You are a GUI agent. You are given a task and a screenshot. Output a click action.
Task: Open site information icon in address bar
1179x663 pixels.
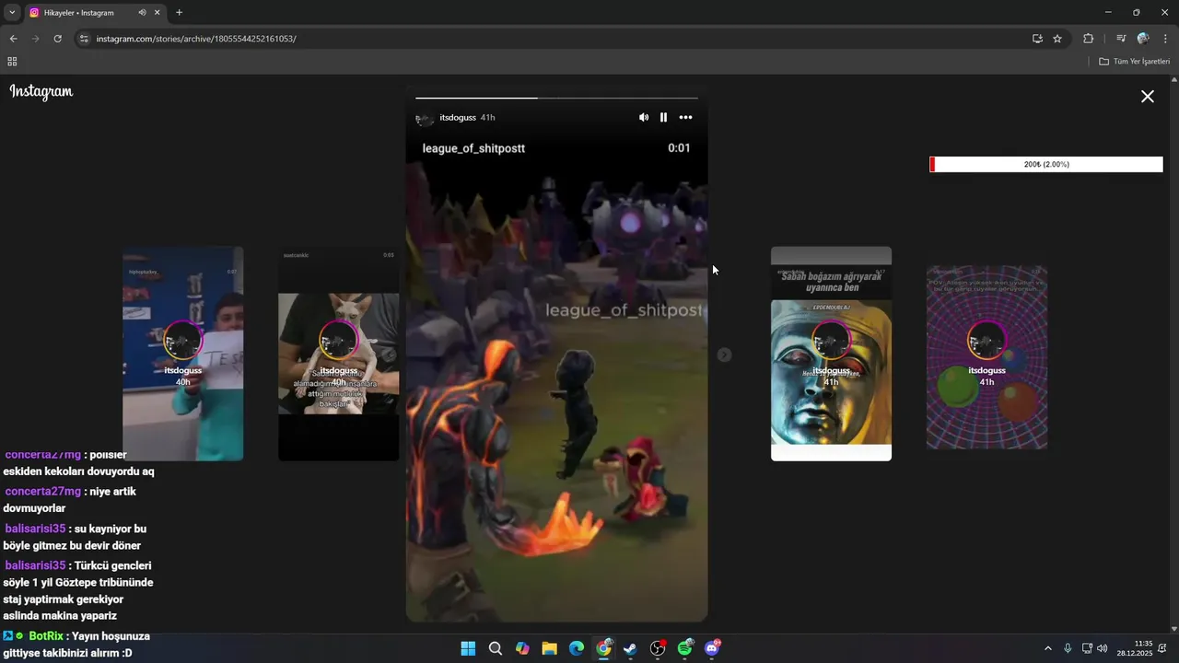[x=84, y=39]
